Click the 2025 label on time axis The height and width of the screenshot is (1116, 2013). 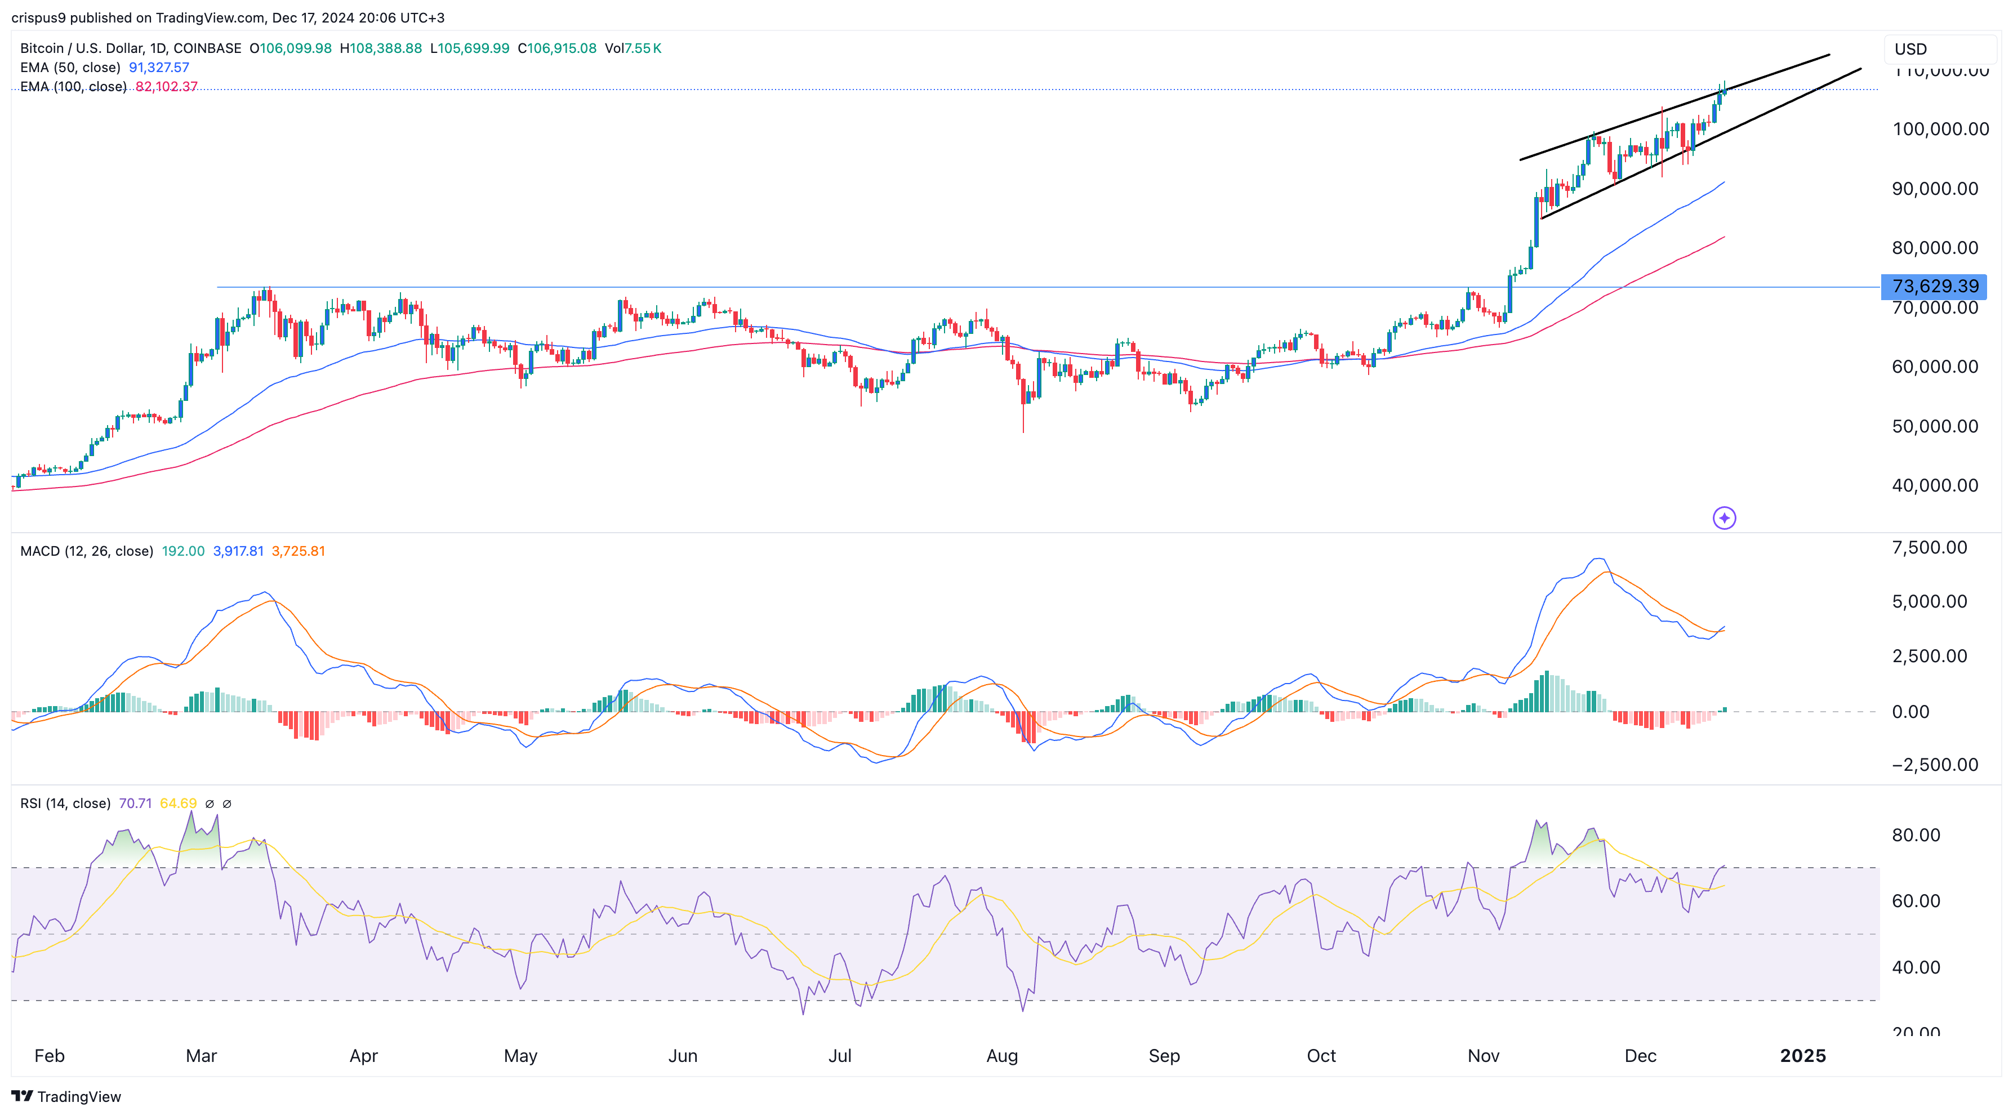1803,1056
